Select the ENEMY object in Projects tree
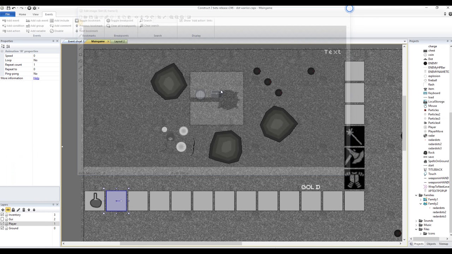The image size is (452, 254). (433, 64)
